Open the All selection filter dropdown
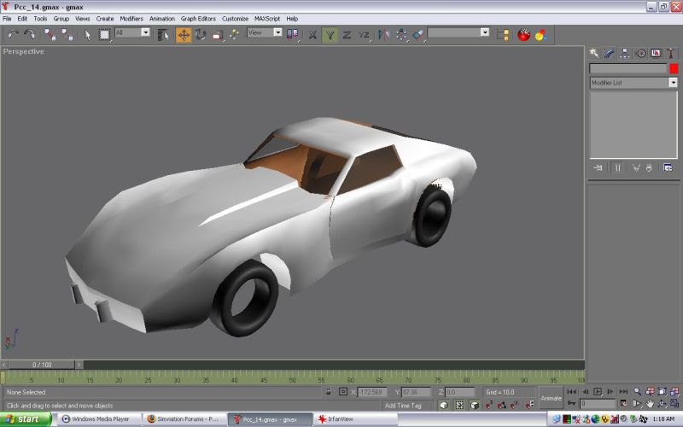The image size is (683, 427). pos(145,32)
